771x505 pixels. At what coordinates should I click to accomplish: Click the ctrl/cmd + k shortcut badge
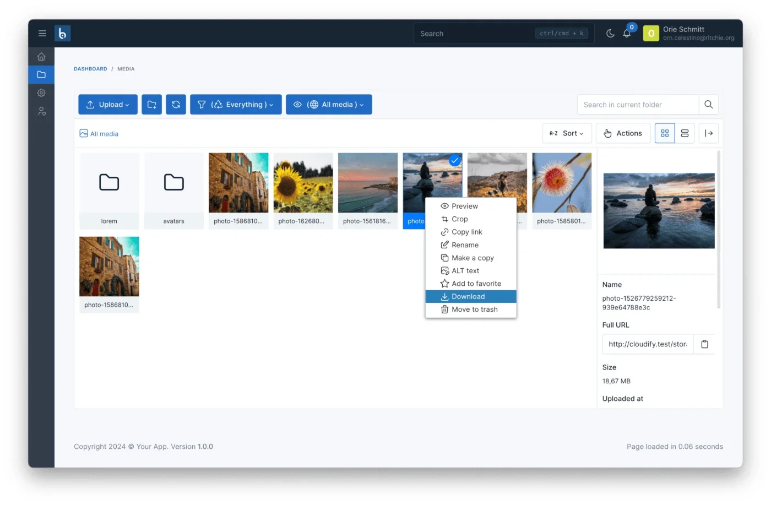(x=562, y=34)
